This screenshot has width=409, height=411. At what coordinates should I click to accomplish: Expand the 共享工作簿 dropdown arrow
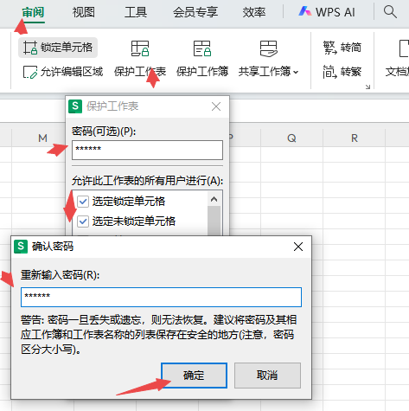click(296, 72)
